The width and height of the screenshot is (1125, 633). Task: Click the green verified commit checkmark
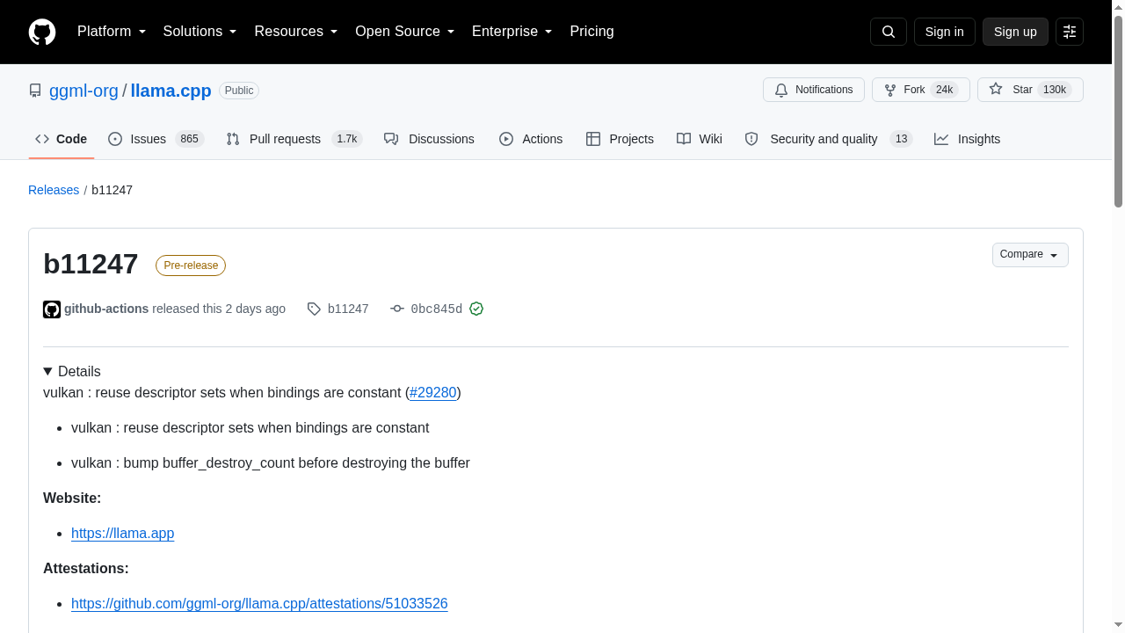[476, 309]
